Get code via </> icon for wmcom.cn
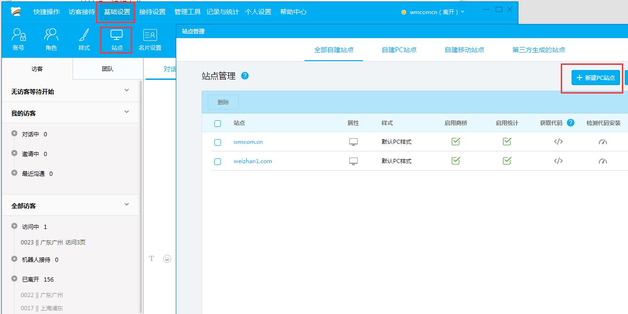628x314 pixels. pos(558,142)
